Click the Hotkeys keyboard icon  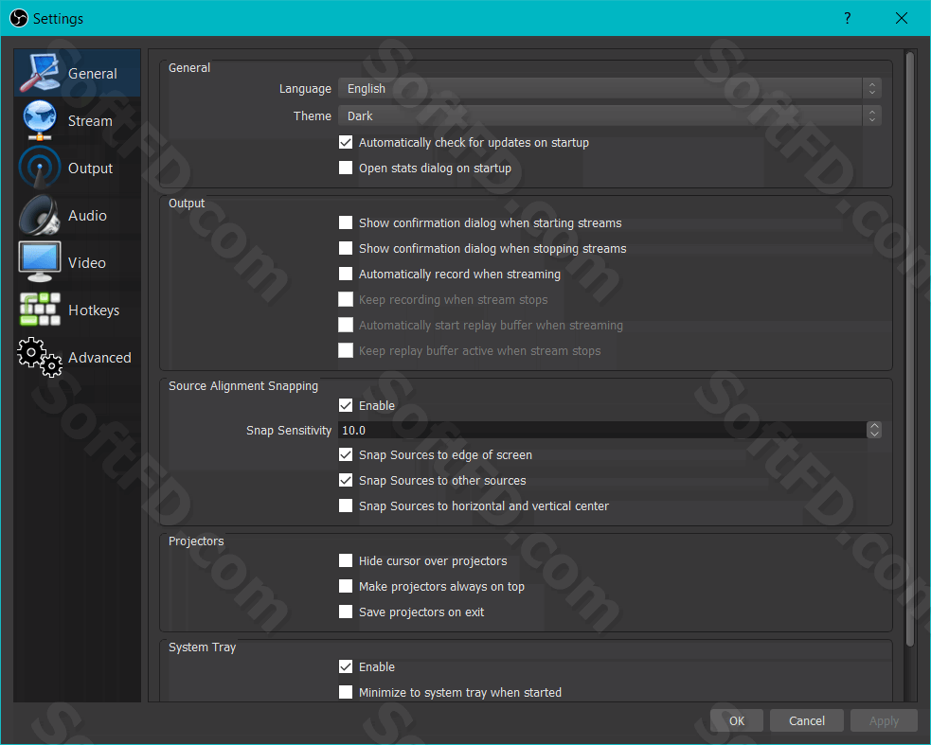click(40, 310)
